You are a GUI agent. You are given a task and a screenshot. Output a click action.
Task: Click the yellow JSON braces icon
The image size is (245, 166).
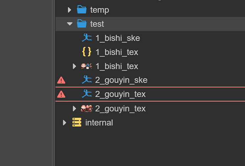tap(87, 52)
